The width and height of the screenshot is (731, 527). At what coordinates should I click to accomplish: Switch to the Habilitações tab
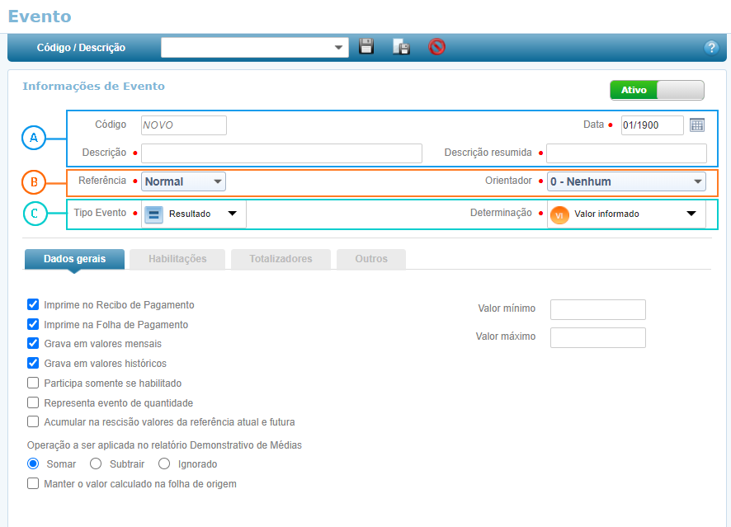coord(177,259)
